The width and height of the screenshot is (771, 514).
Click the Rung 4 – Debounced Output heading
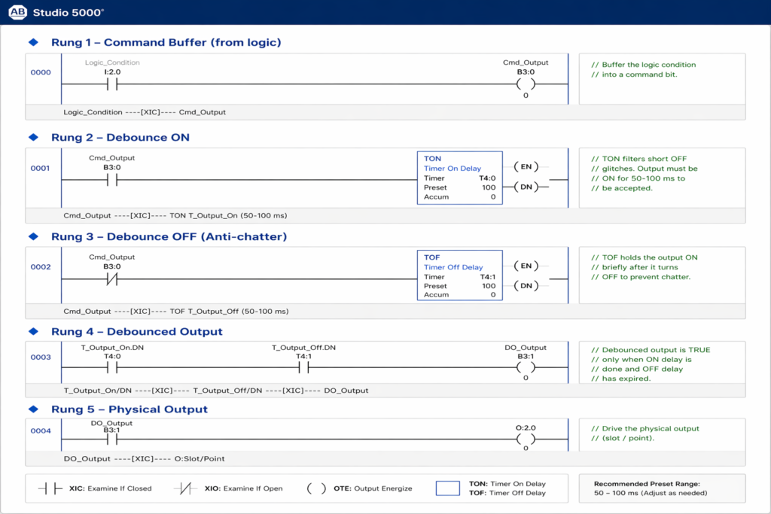136,332
